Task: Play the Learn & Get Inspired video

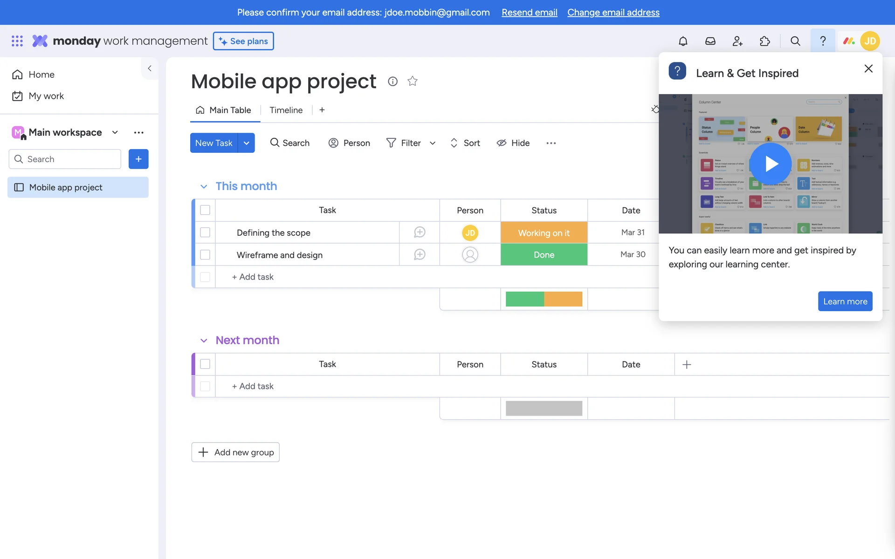Action: pyautogui.click(x=771, y=164)
